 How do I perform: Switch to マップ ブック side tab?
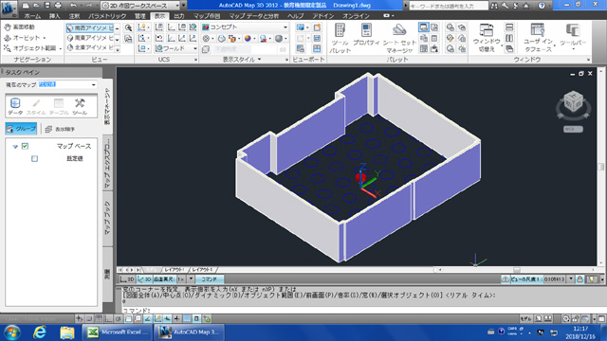coord(107,219)
